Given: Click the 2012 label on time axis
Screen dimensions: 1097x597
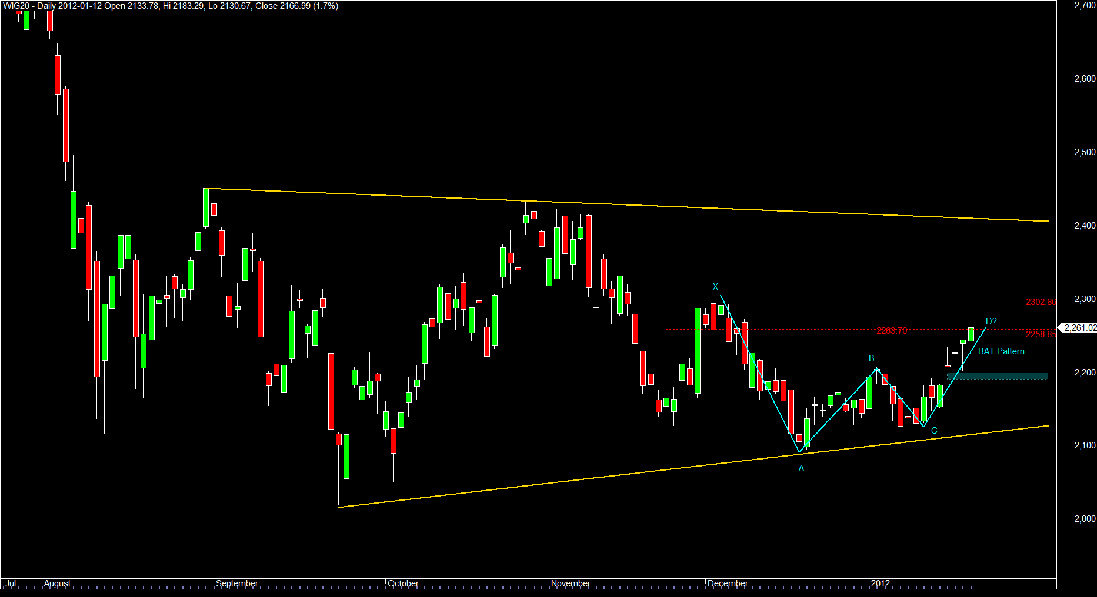Looking at the screenshot, I should [881, 583].
